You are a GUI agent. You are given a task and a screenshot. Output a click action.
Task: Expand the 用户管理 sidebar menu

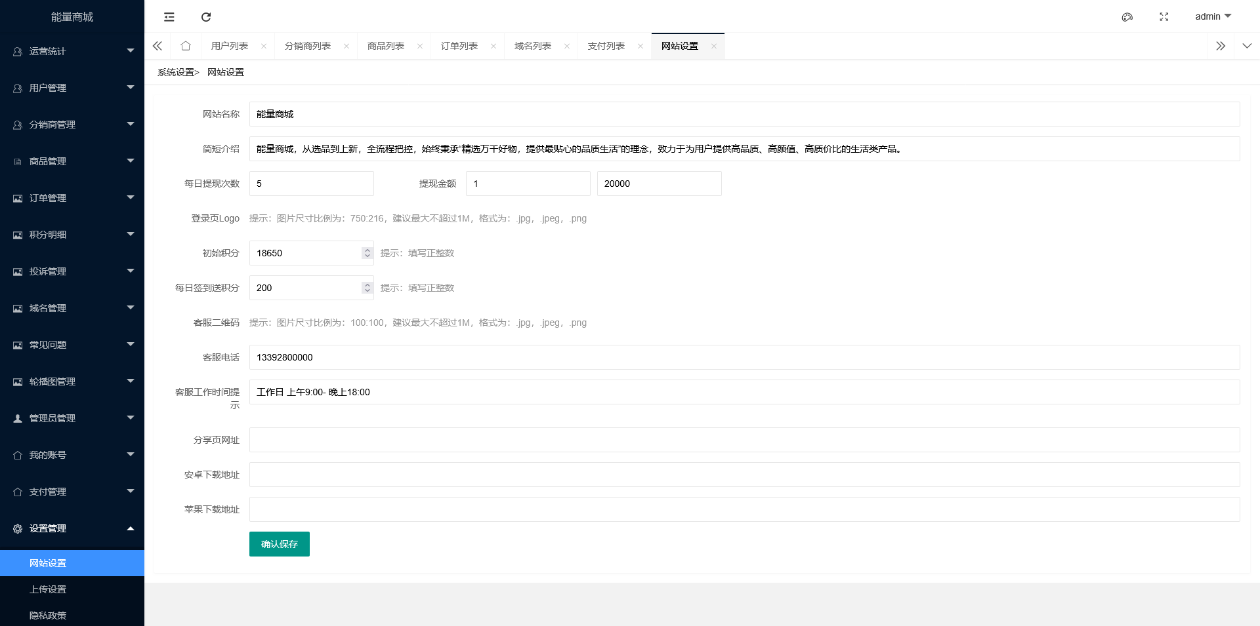click(x=72, y=88)
